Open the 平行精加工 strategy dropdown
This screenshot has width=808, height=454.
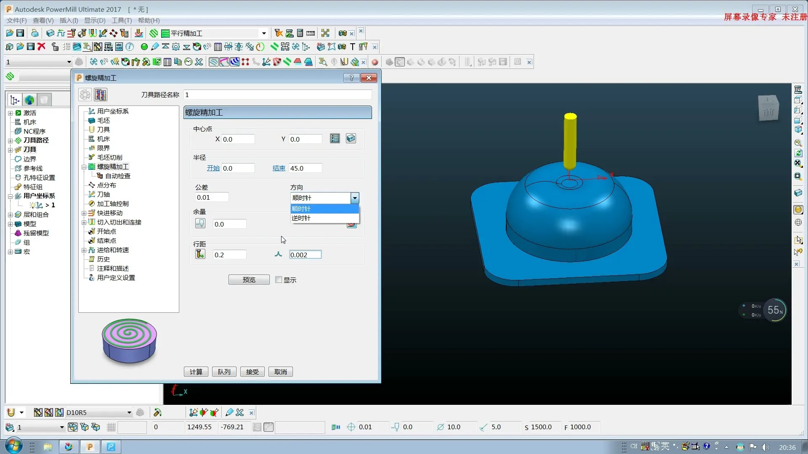click(x=264, y=33)
